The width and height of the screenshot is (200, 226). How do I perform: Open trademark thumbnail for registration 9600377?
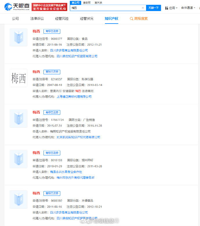(x=19, y=37)
